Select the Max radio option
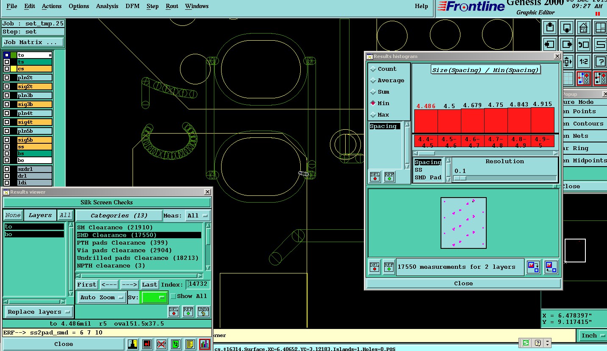This screenshot has height=351, width=607. point(373,115)
